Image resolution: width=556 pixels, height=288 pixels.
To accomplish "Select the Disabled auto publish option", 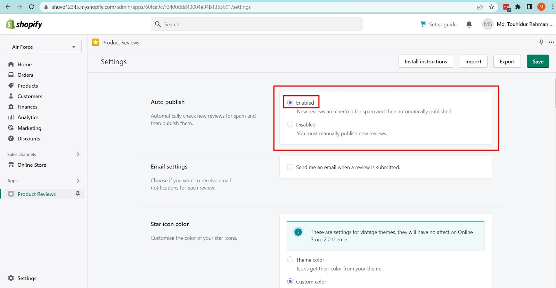I will (x=290, y=124).
